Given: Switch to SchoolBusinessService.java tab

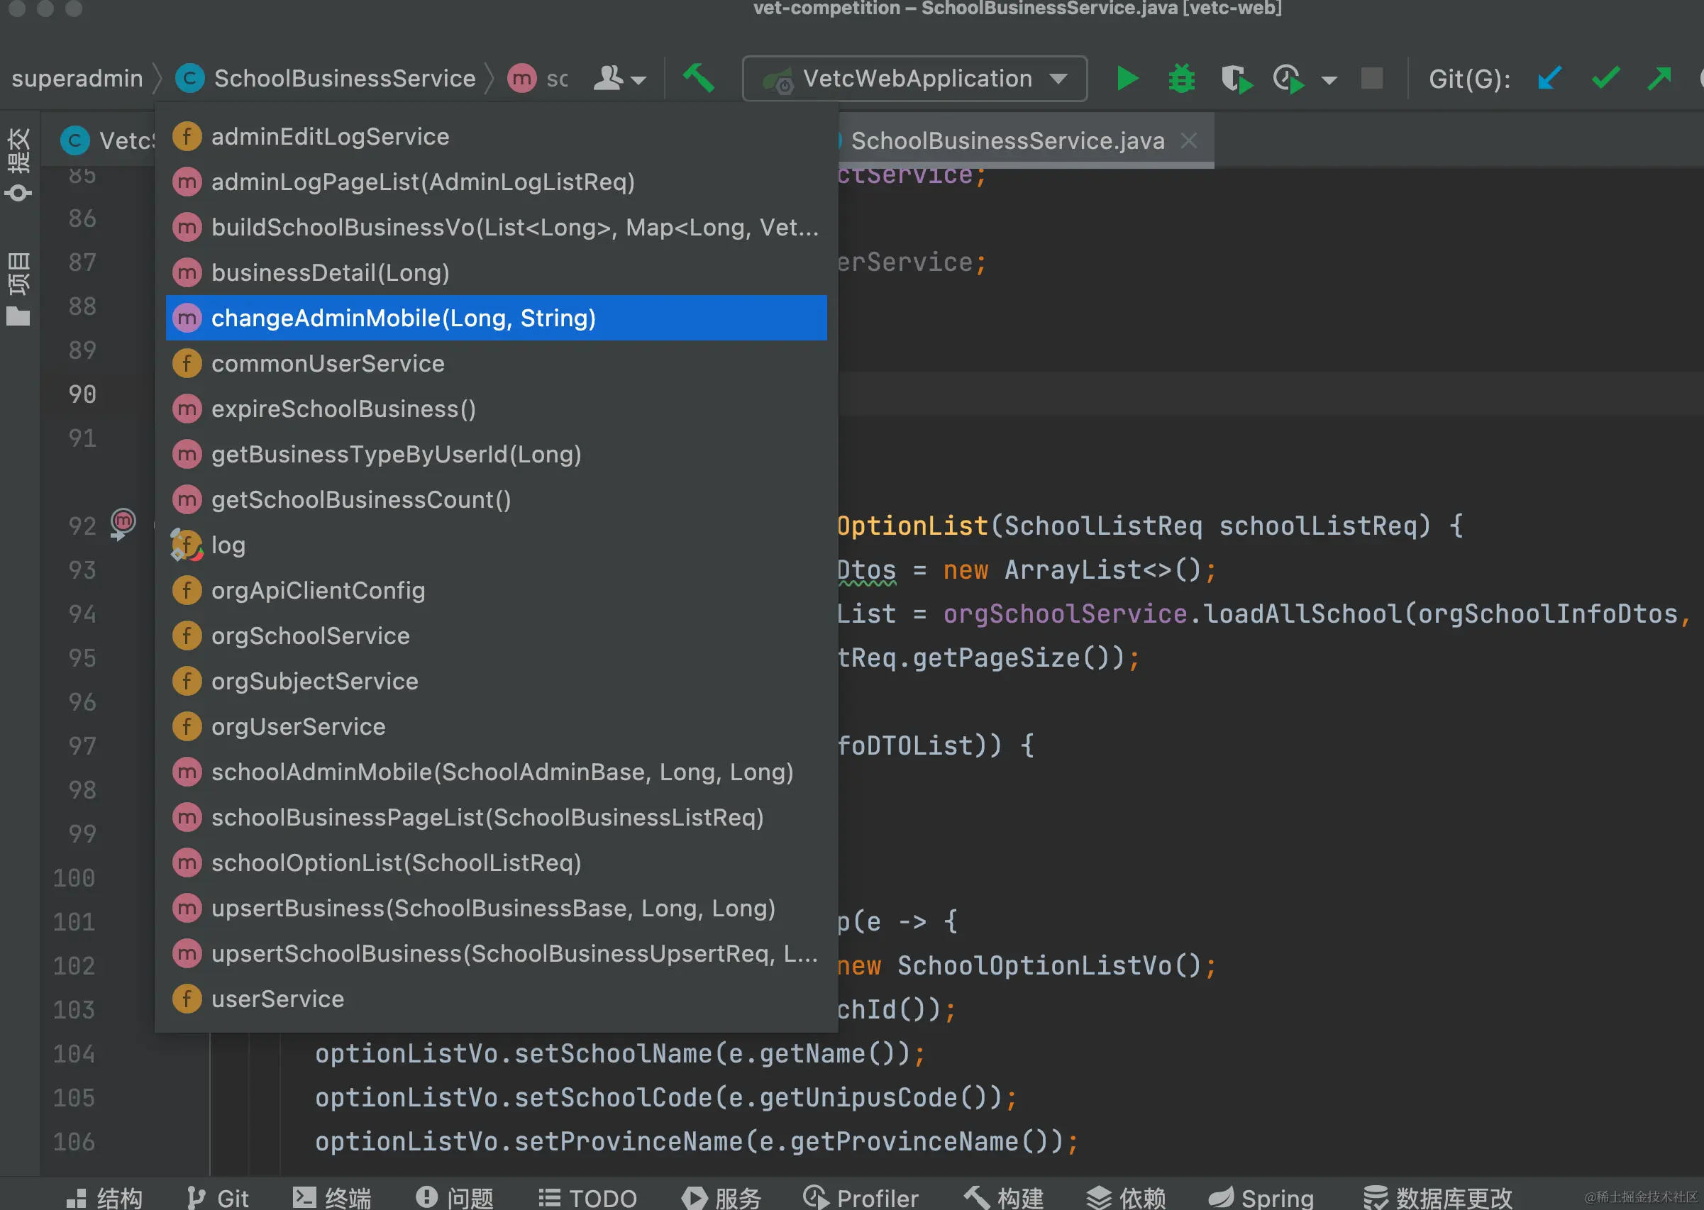Looking at the screenshot, I should (x=1007, y=141).
